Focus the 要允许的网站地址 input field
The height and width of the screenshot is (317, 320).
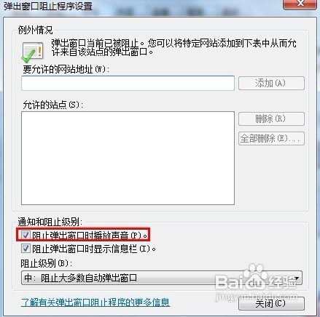click(x=128, y=83)
